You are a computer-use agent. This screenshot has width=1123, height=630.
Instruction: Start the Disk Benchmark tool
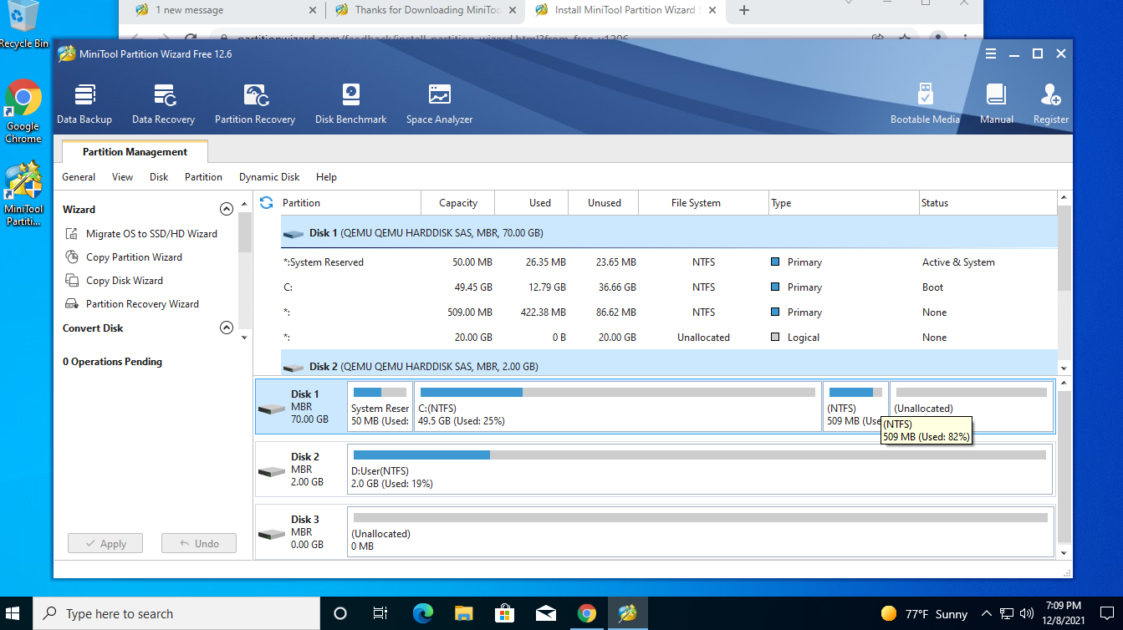click(x=350, y=104)
